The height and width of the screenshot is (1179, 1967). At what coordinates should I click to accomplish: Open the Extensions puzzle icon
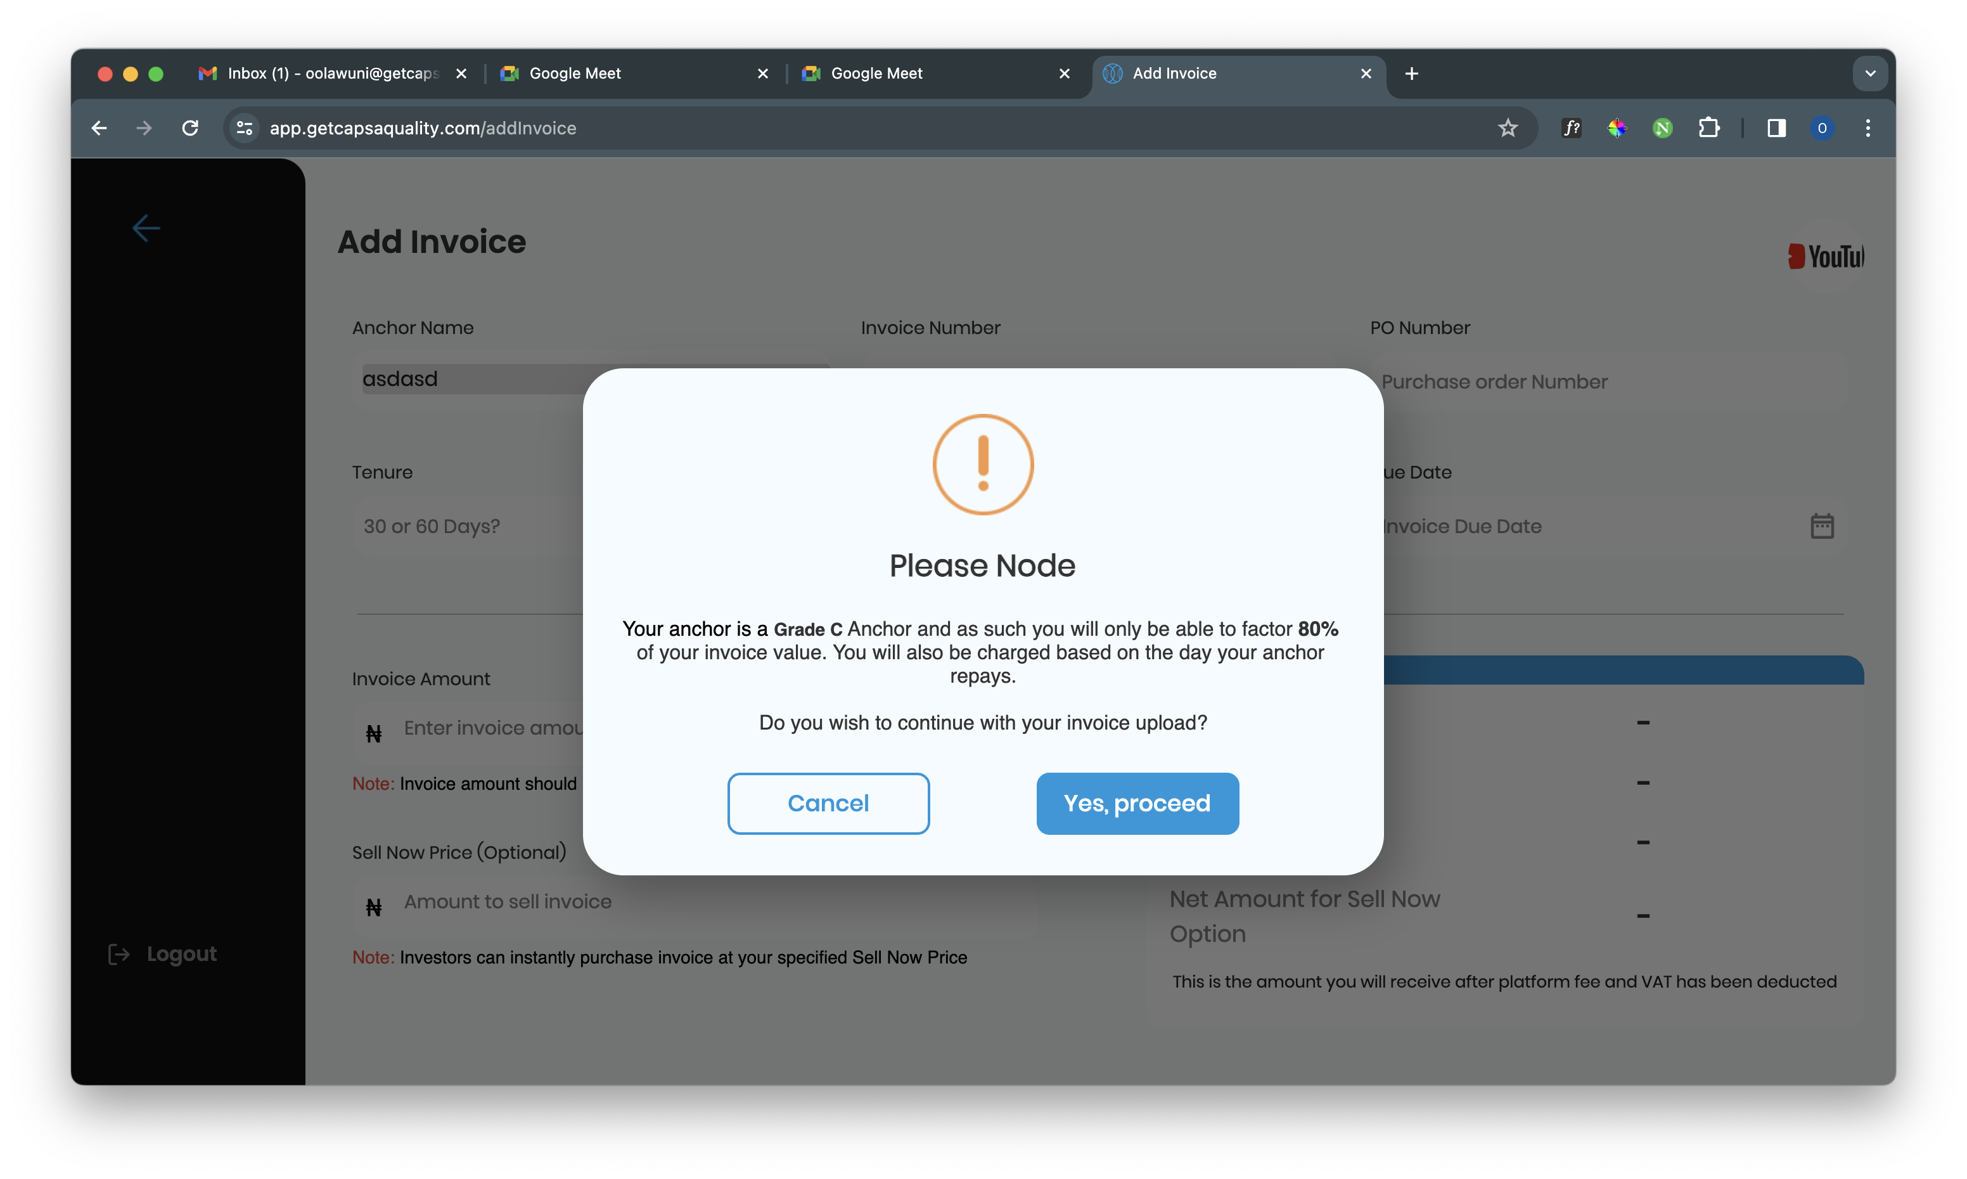1709,128
